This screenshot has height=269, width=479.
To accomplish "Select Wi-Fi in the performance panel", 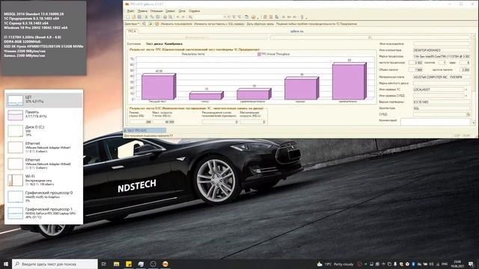I will pos(43,180).
